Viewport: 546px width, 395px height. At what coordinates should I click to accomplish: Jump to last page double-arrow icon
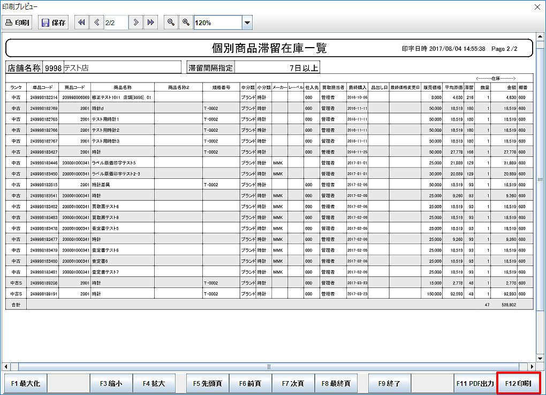coord(151,22)
